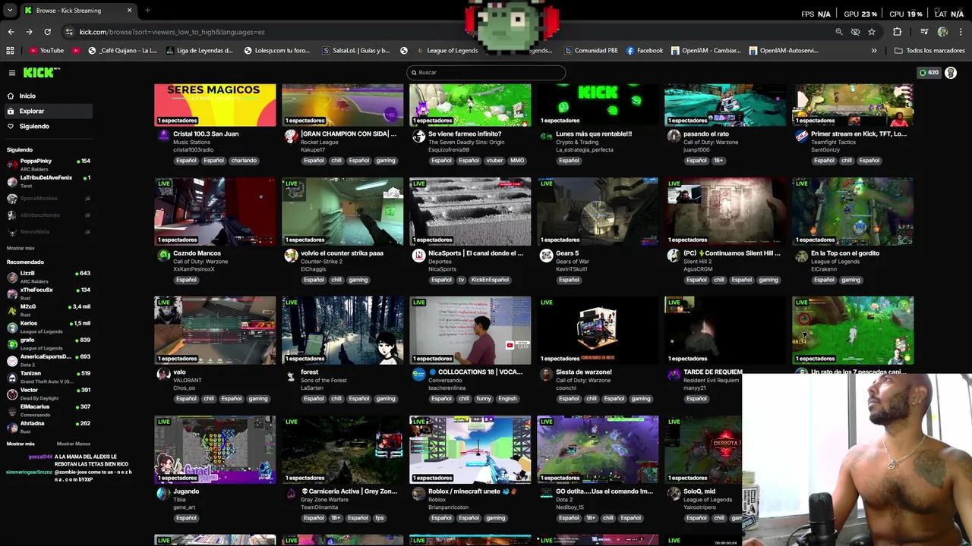This screenshot has width=972, height=546.
Task: Click the kick.com URL in address bar
Action: pyautogui.click(x=172, y=32)
